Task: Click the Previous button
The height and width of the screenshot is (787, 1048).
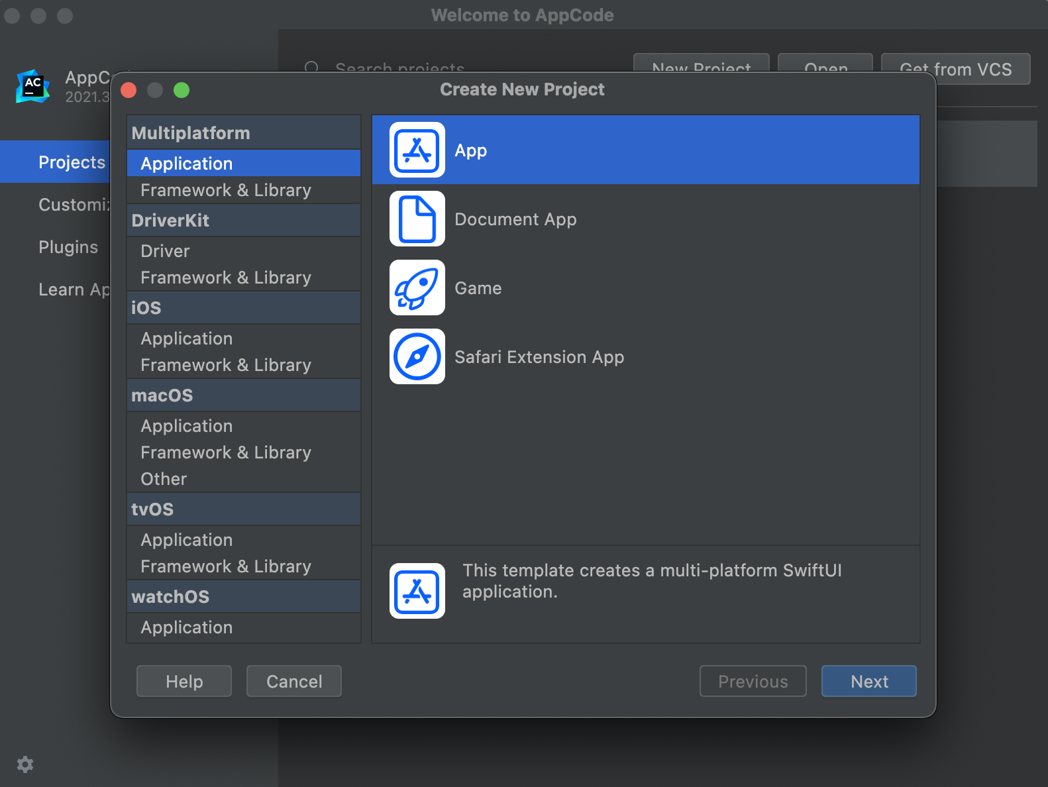Action: tap(753, 681)
